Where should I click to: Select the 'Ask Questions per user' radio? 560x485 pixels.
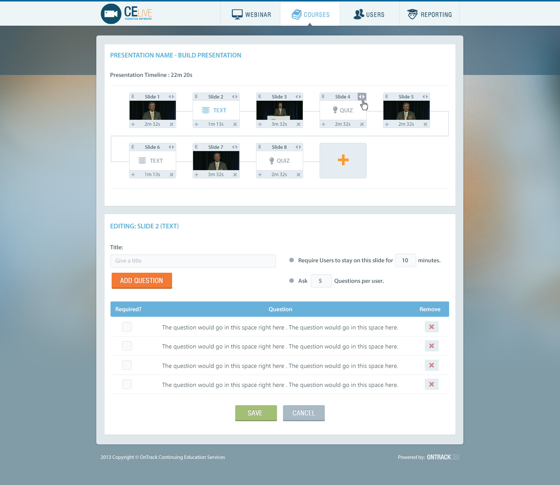292,281
